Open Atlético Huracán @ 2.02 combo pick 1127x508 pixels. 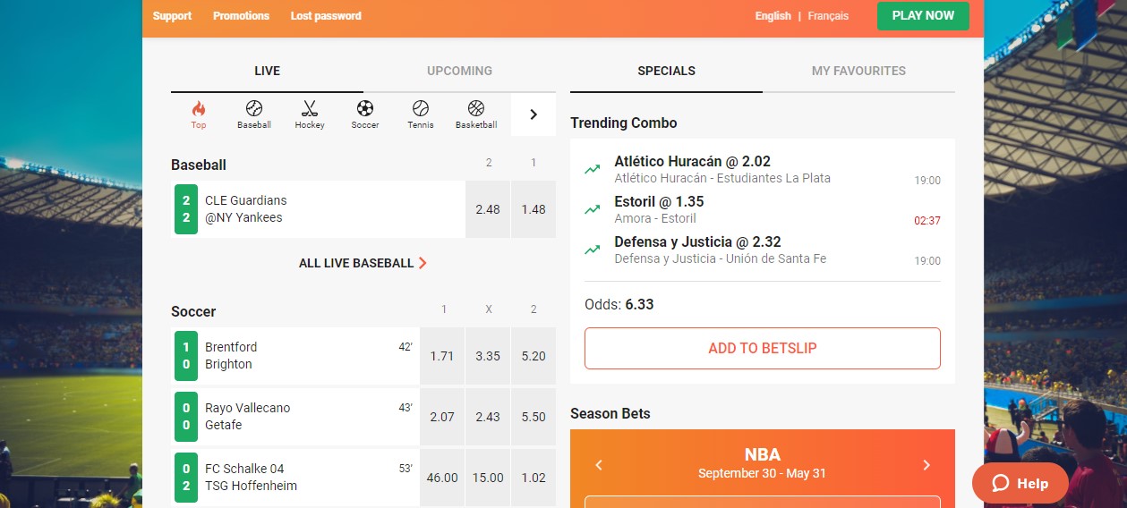coord(763,169)
